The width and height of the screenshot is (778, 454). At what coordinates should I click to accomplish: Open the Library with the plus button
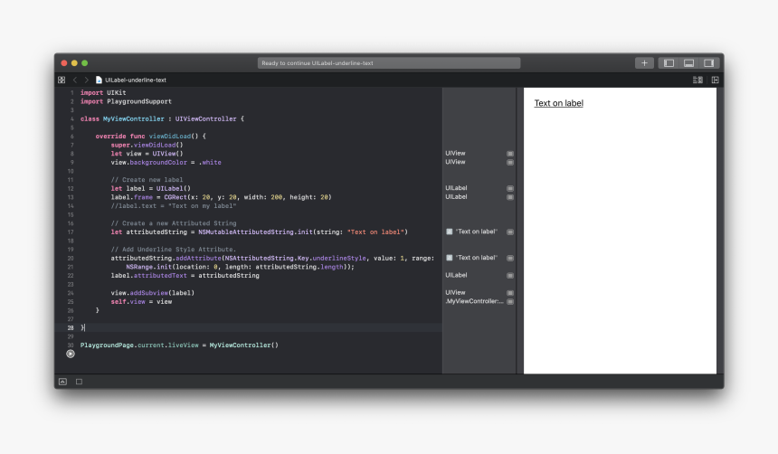(x=644, y=63)
